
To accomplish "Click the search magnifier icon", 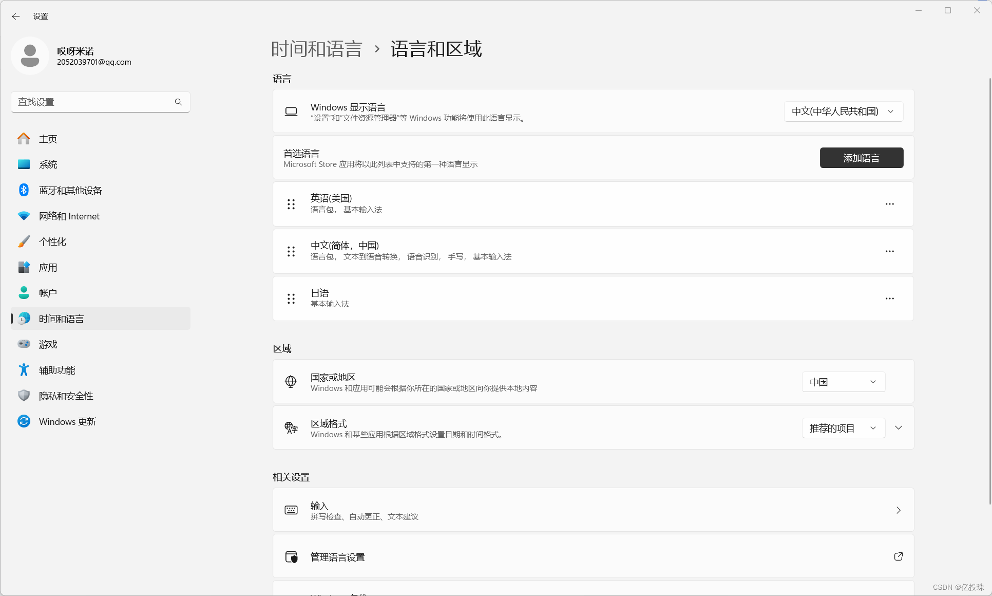I will tap(178, 102).
